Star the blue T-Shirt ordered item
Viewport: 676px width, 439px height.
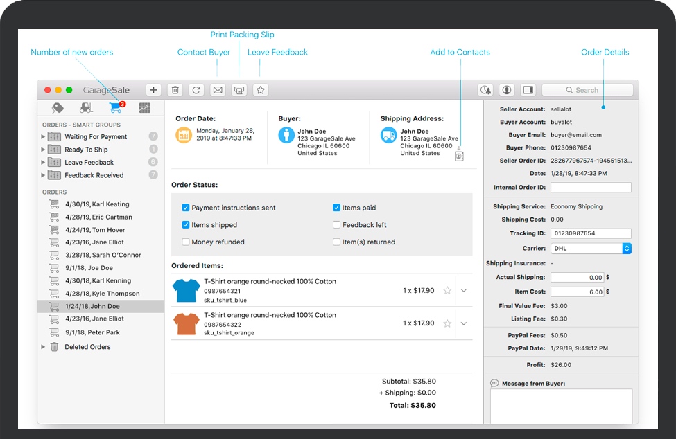click(x=447, y=291)
